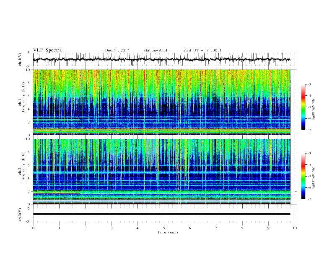Click the time axis tick label 6
The width and height of the screenshot is (332, 256).
(x=190, y=228)
